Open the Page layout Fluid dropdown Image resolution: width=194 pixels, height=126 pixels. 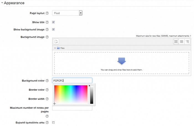click(67, 13)
